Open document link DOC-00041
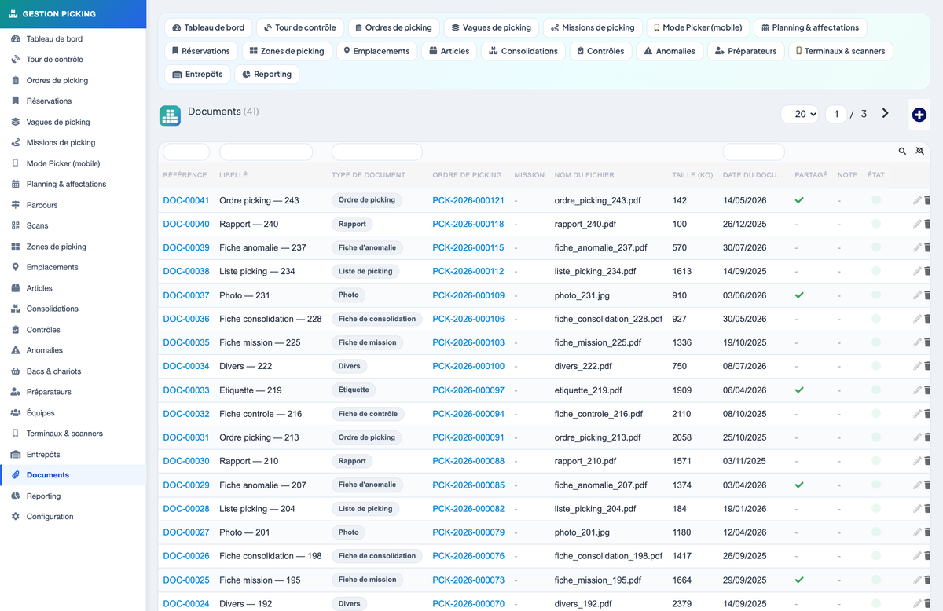 click(x=186, y=201)
